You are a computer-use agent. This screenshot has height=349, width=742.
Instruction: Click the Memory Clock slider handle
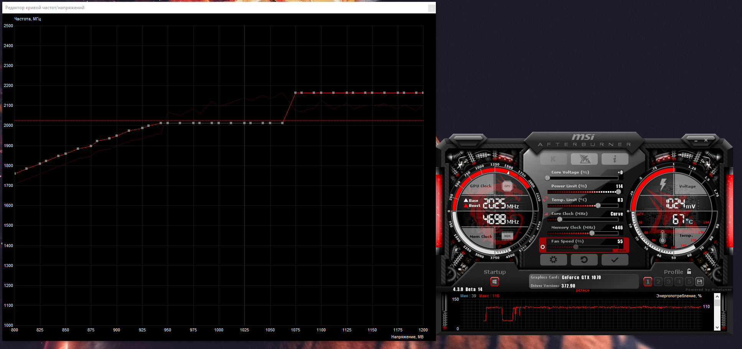(x=592, y=233)
